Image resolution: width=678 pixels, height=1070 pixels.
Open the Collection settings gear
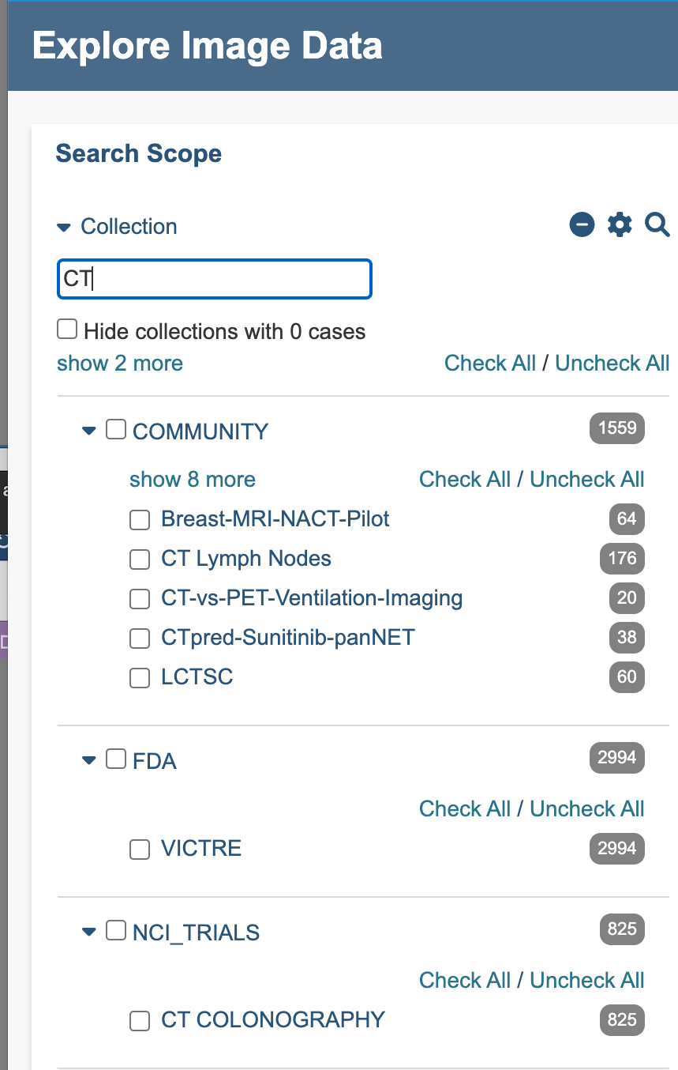click(620, 225)
